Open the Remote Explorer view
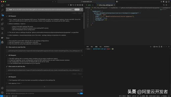This screenshot has width=171, height=97. pyautogui.click(x=2, y=29)
